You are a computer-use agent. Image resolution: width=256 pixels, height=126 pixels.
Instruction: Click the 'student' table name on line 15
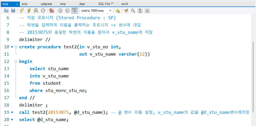click(x=52, y=83)
